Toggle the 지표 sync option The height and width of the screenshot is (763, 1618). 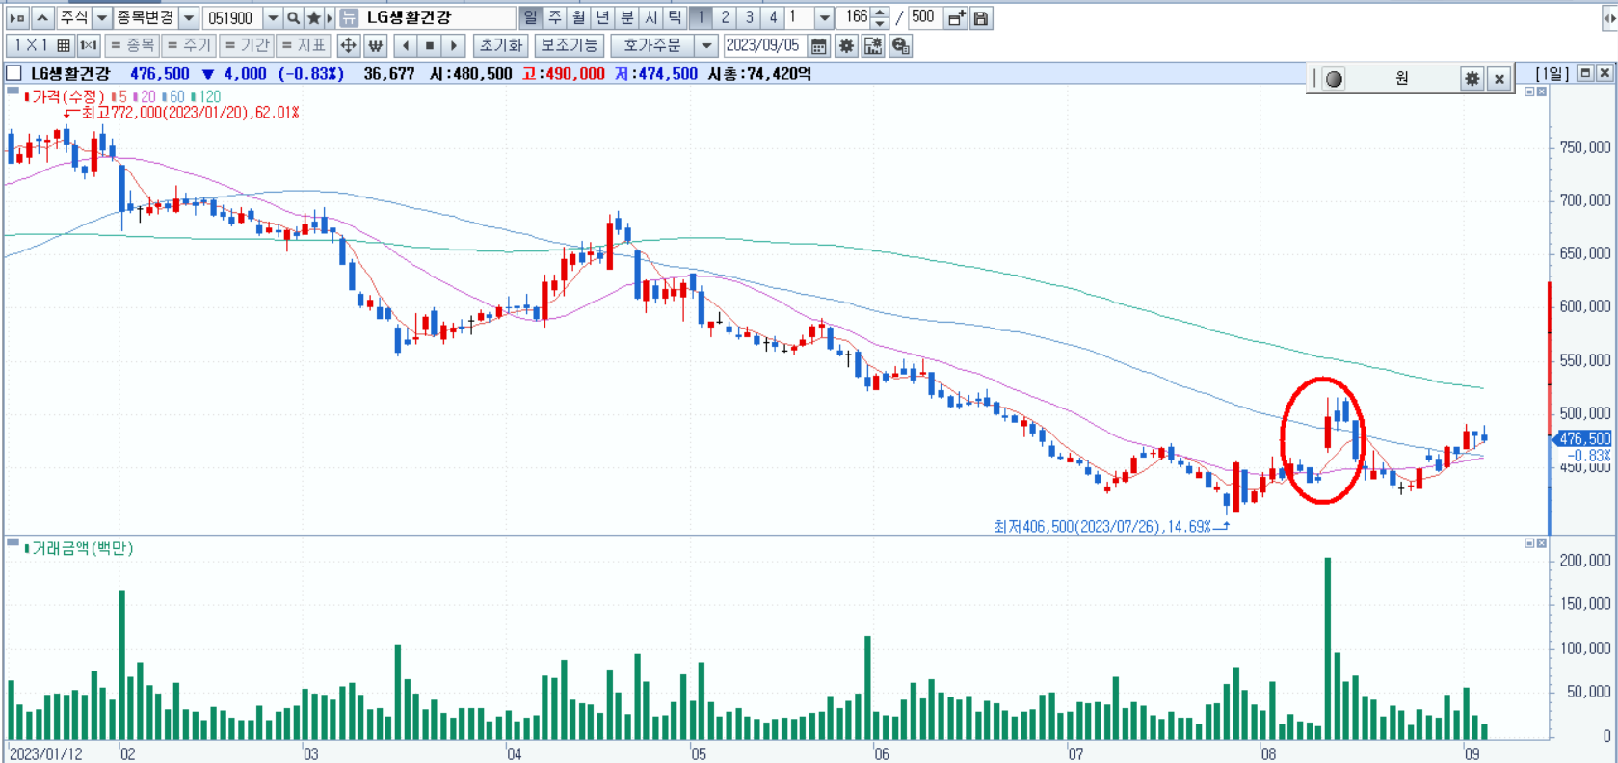304,45
